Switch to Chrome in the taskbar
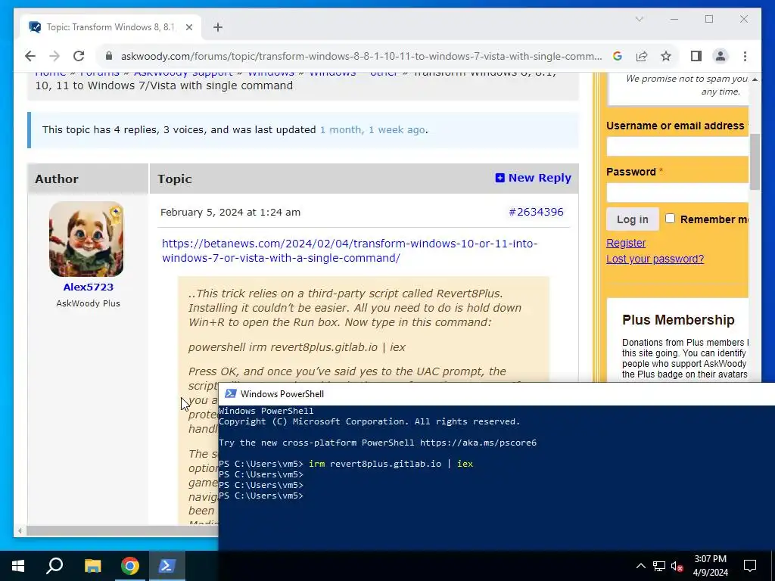The height and width of the screenshot is (581, 775). [130, 566]
